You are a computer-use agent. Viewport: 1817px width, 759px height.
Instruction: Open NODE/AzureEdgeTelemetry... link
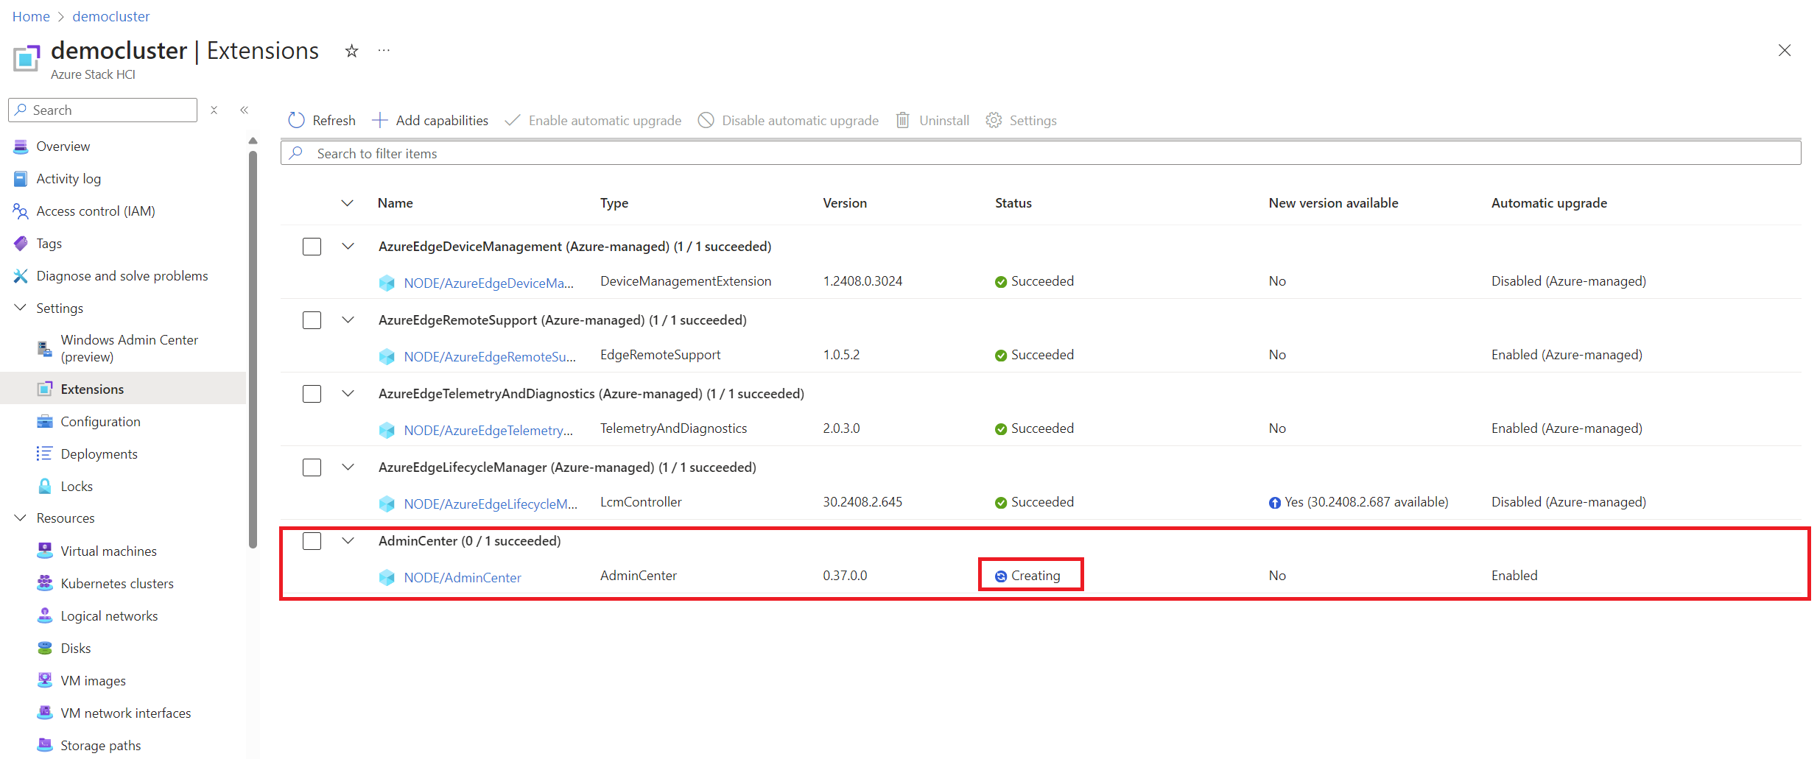[488, 430]
